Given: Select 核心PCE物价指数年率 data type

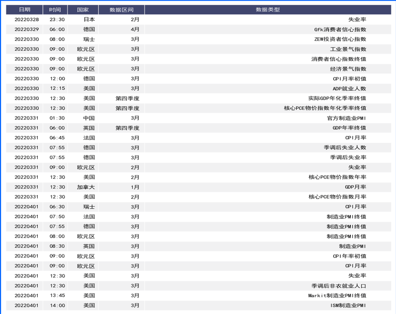Looking at the screenshot, I should pyautogui.click(x=337, y=177).
